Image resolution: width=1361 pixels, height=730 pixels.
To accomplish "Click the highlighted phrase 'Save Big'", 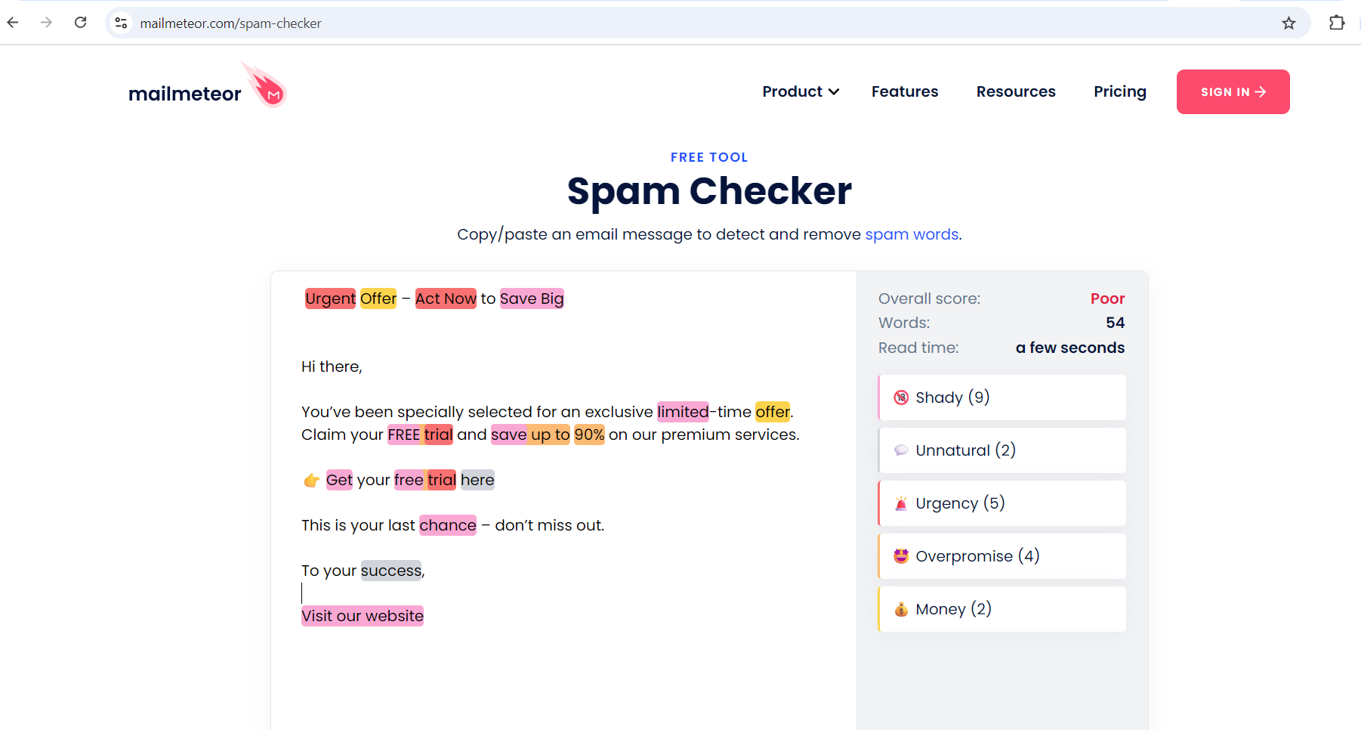I will click(x=532, y=298).
